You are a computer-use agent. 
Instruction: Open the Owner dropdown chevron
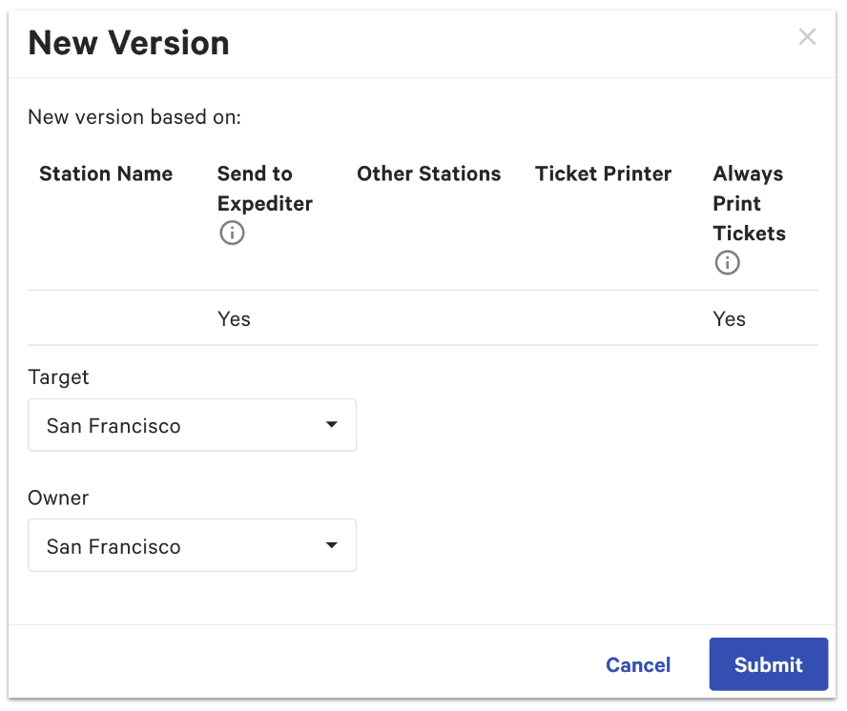point(331,545)
